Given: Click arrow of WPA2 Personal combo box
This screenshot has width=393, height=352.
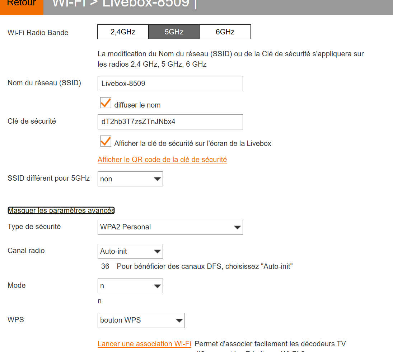Looking at the screenshot, I should [237, 228].
